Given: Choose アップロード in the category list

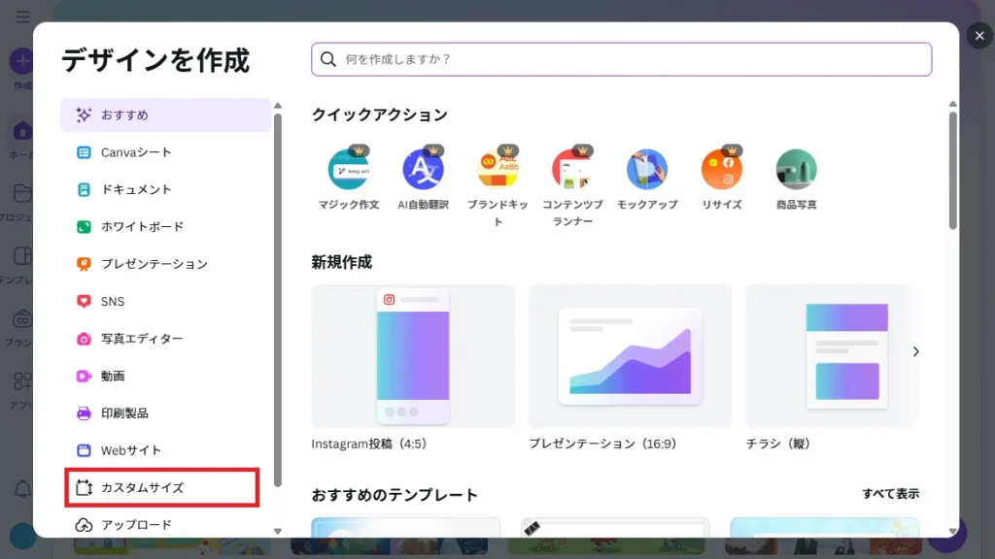Looking at the screenshot, I should [x=165, y=525].
